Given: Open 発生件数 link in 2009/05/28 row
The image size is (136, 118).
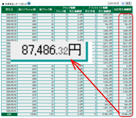Looking at the screenshot, I should (x=95, y=24).
